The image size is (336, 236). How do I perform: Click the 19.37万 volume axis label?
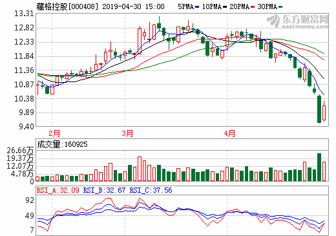coord(20,158)
